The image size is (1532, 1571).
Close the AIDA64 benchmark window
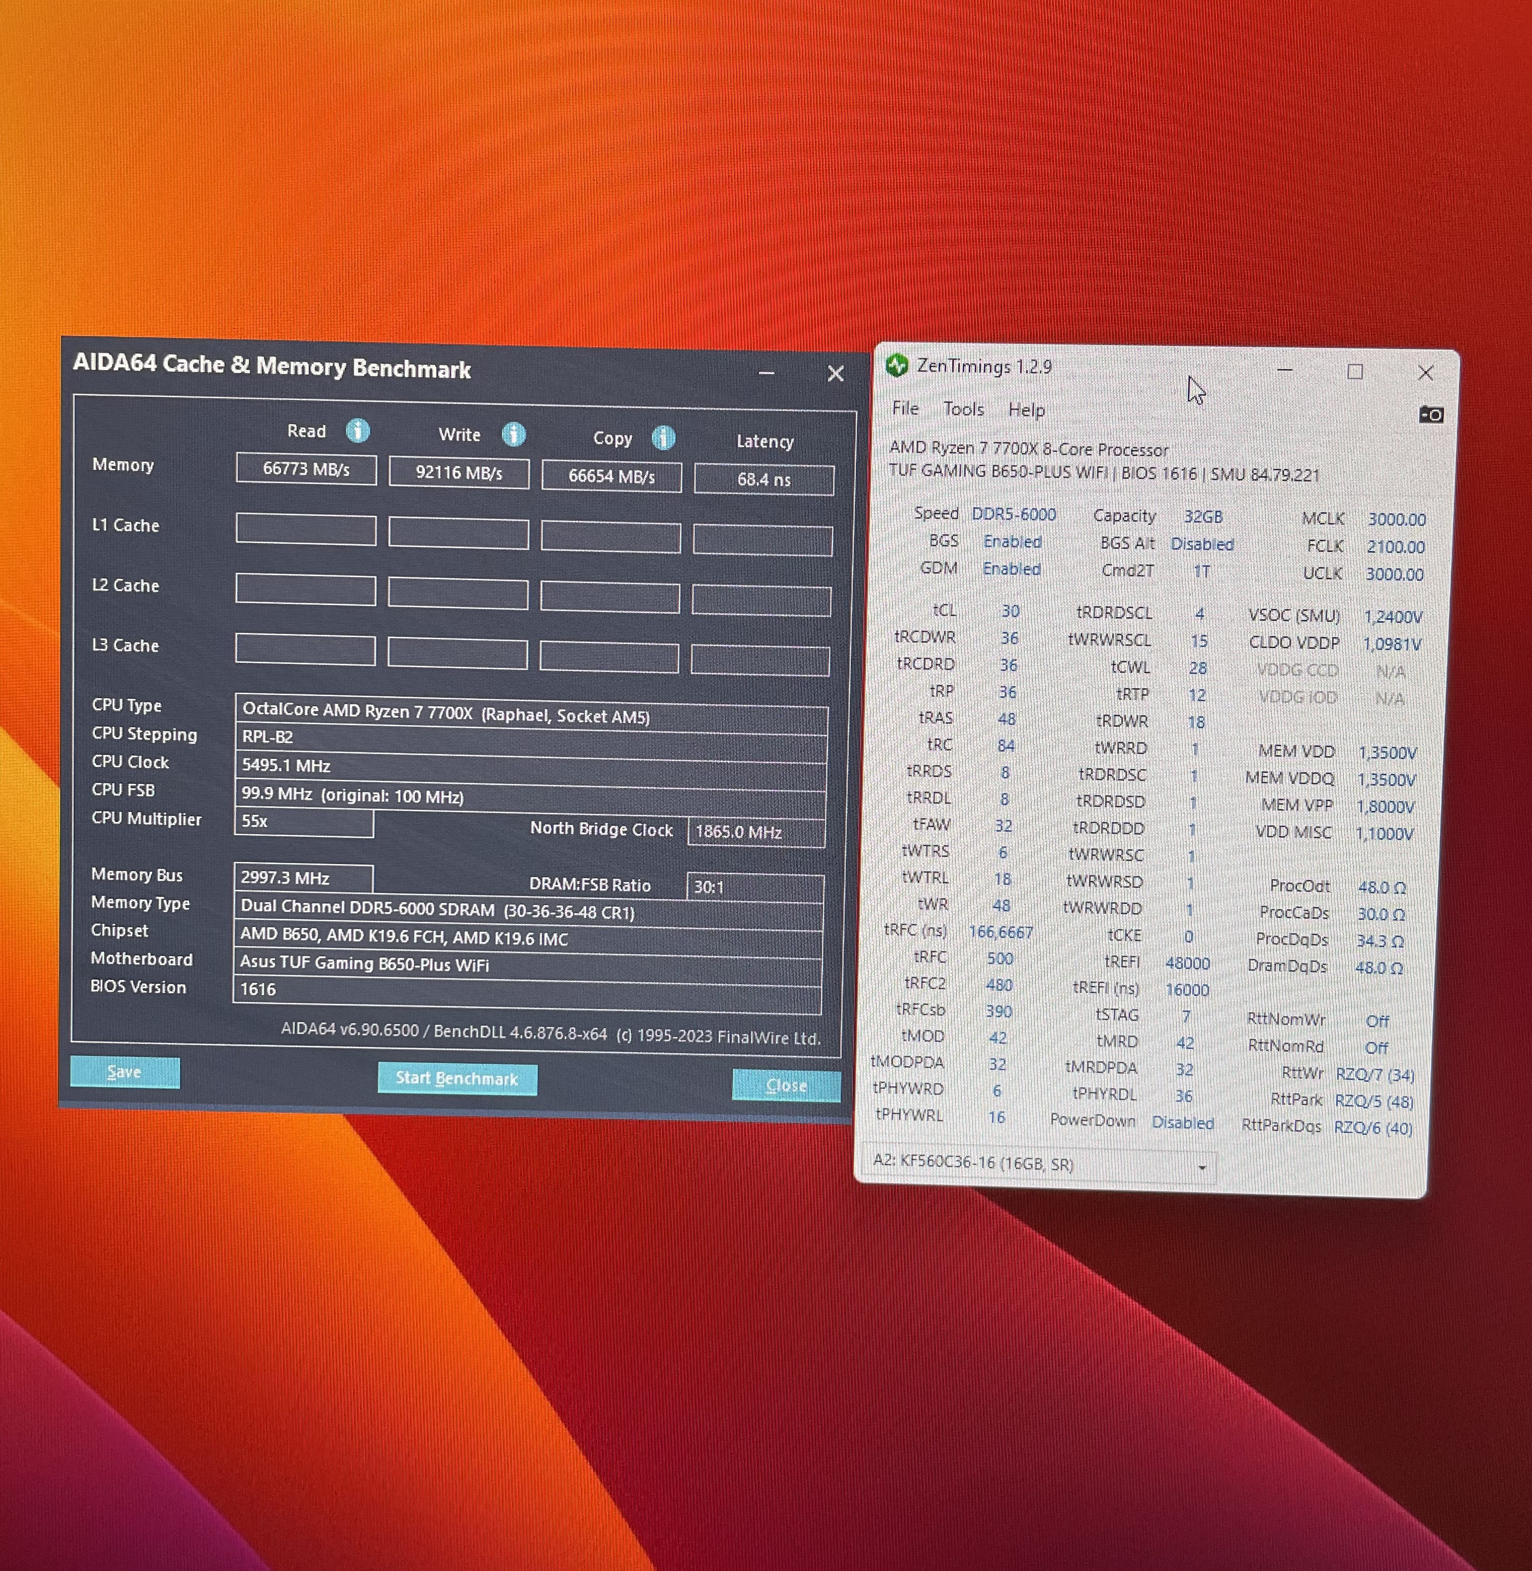[x=835, y=373]
